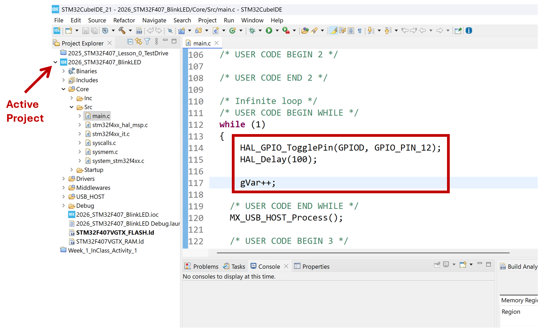552x334 pixels.
Task: Click the Redo arrow icon
Action: [159, 31]
